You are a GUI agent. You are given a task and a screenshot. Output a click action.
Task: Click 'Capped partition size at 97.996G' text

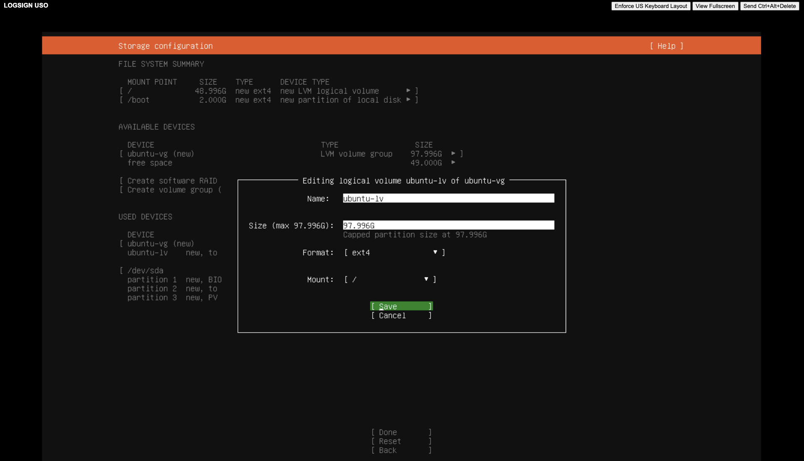click(x=415, y=235)
